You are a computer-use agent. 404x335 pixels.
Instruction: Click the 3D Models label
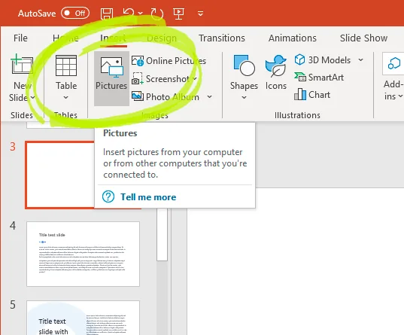[330, 59]
